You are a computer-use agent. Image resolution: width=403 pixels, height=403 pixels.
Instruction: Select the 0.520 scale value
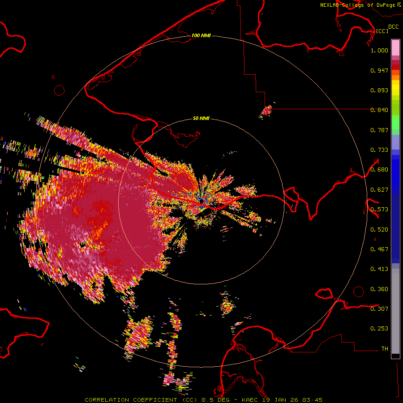point(379,230)
